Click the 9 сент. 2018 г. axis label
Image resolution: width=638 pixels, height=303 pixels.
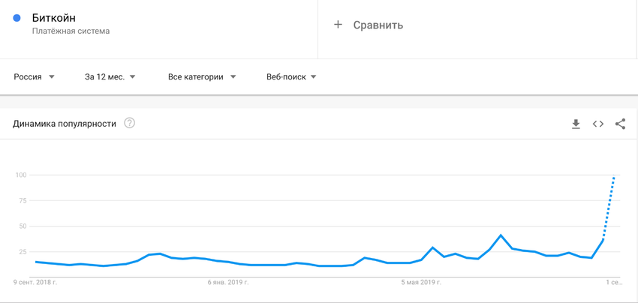[x=35, y=282]
